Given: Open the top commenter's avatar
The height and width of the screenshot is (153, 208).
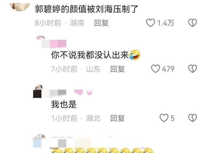Looking at the screenshot, I should (x=19, y=6).
